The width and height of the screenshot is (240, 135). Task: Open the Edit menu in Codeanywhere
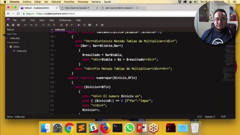[x=23, y=20]
